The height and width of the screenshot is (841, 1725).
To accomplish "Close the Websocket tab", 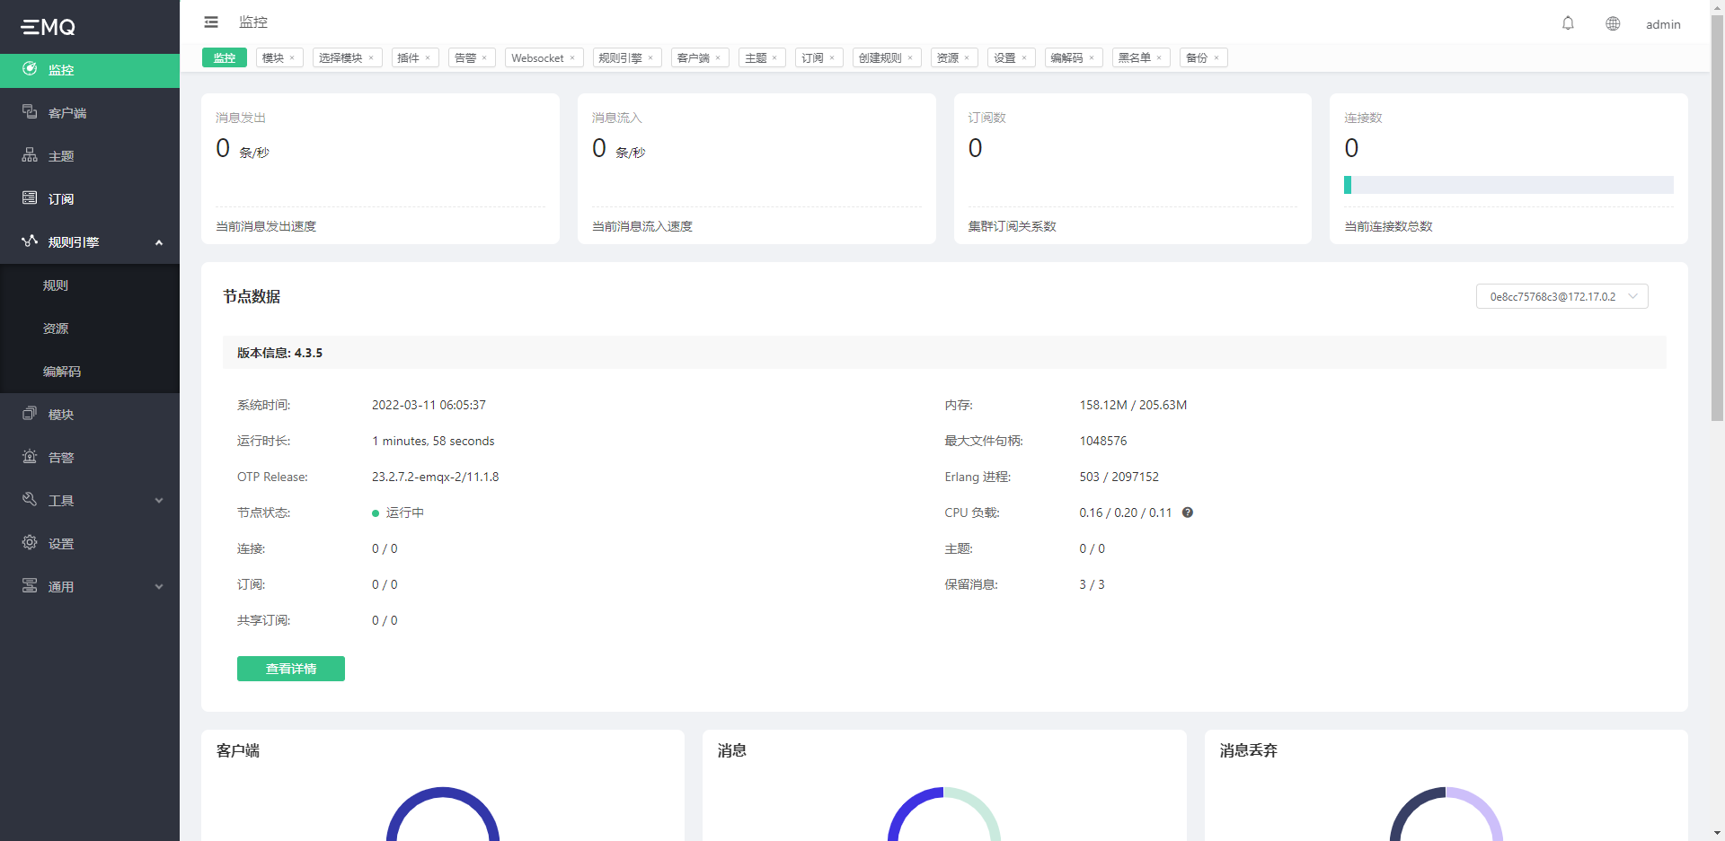I will click(572, 58).
